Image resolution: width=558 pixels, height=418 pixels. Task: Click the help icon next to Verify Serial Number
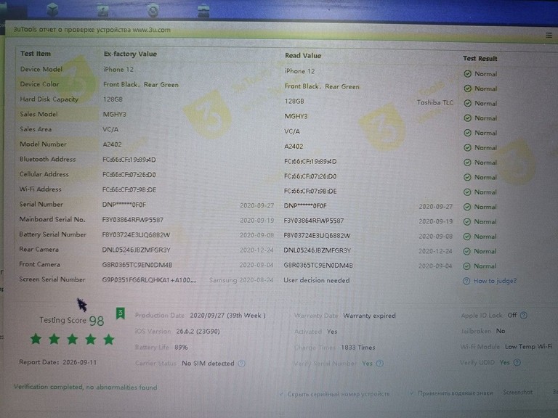coord(380,364)
